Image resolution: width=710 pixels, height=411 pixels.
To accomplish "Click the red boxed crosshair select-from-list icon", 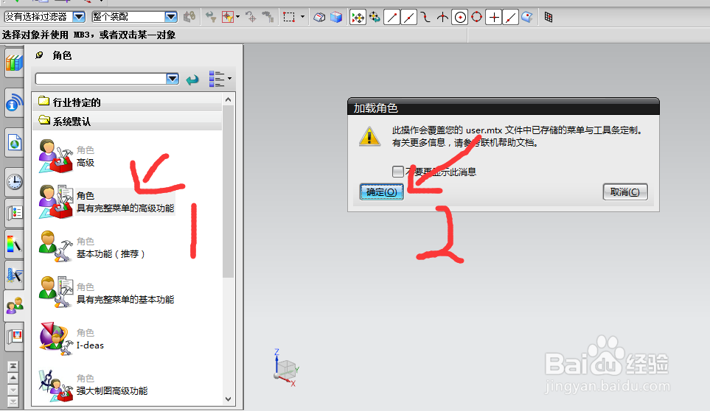I will tap(227, 18).
